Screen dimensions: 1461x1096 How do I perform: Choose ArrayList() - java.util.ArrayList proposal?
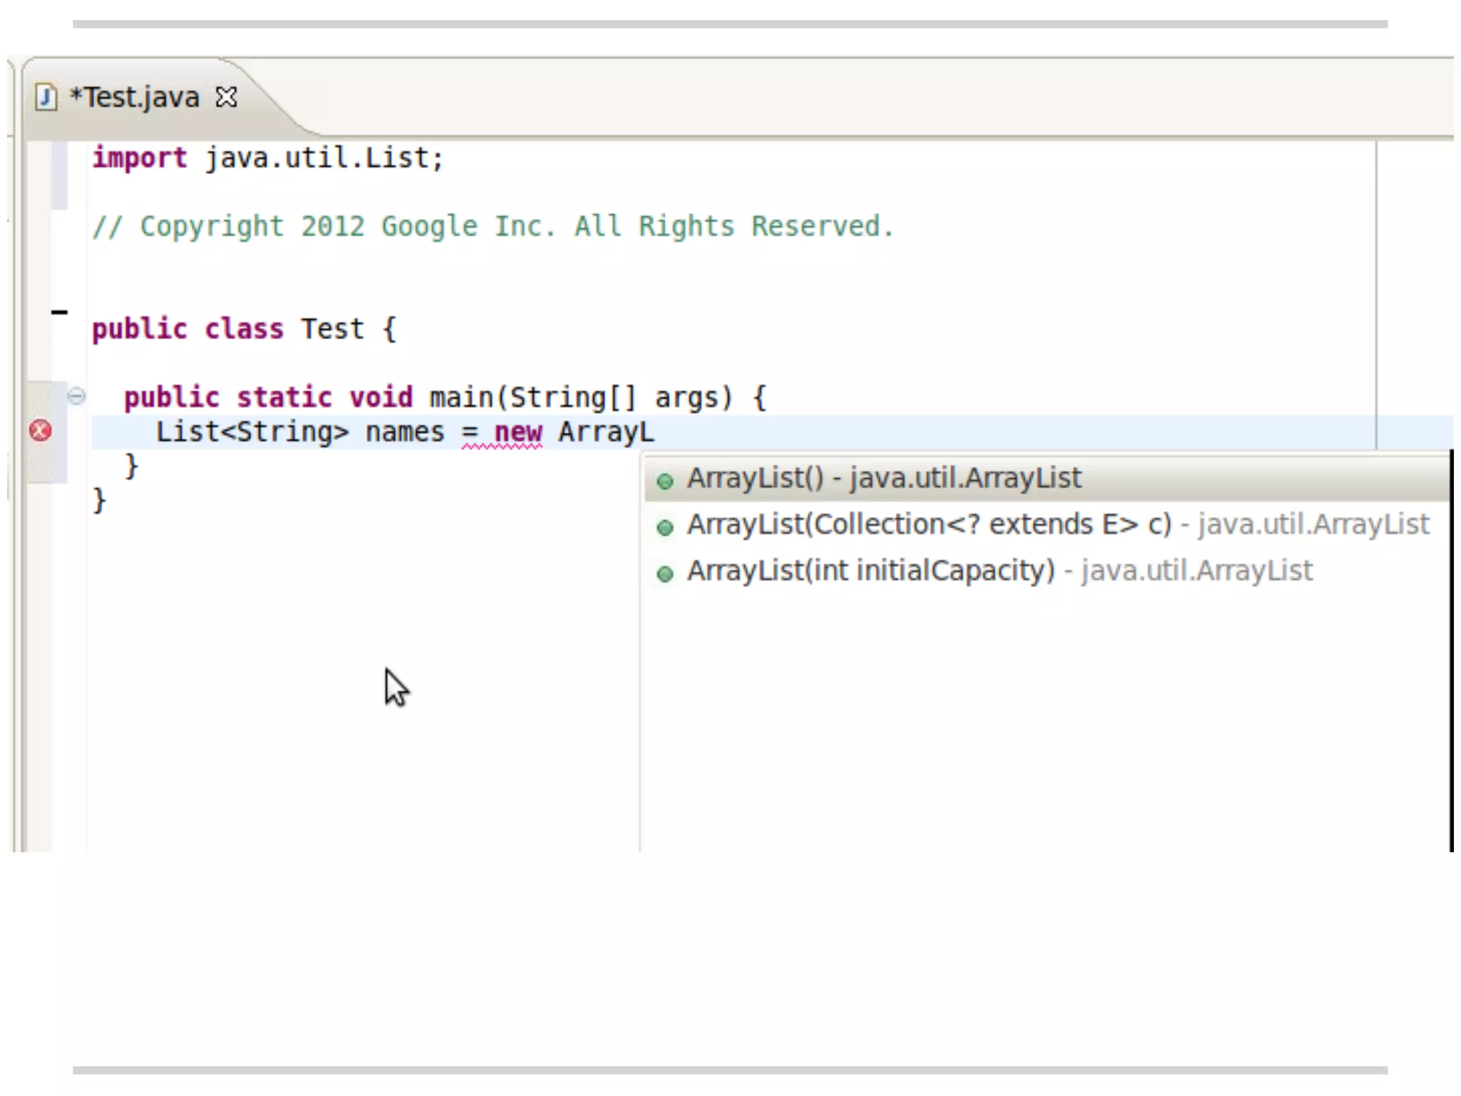point(883,479)
